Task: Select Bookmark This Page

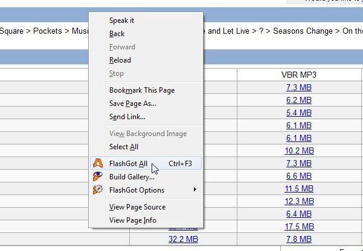Action: click(142, 90)
